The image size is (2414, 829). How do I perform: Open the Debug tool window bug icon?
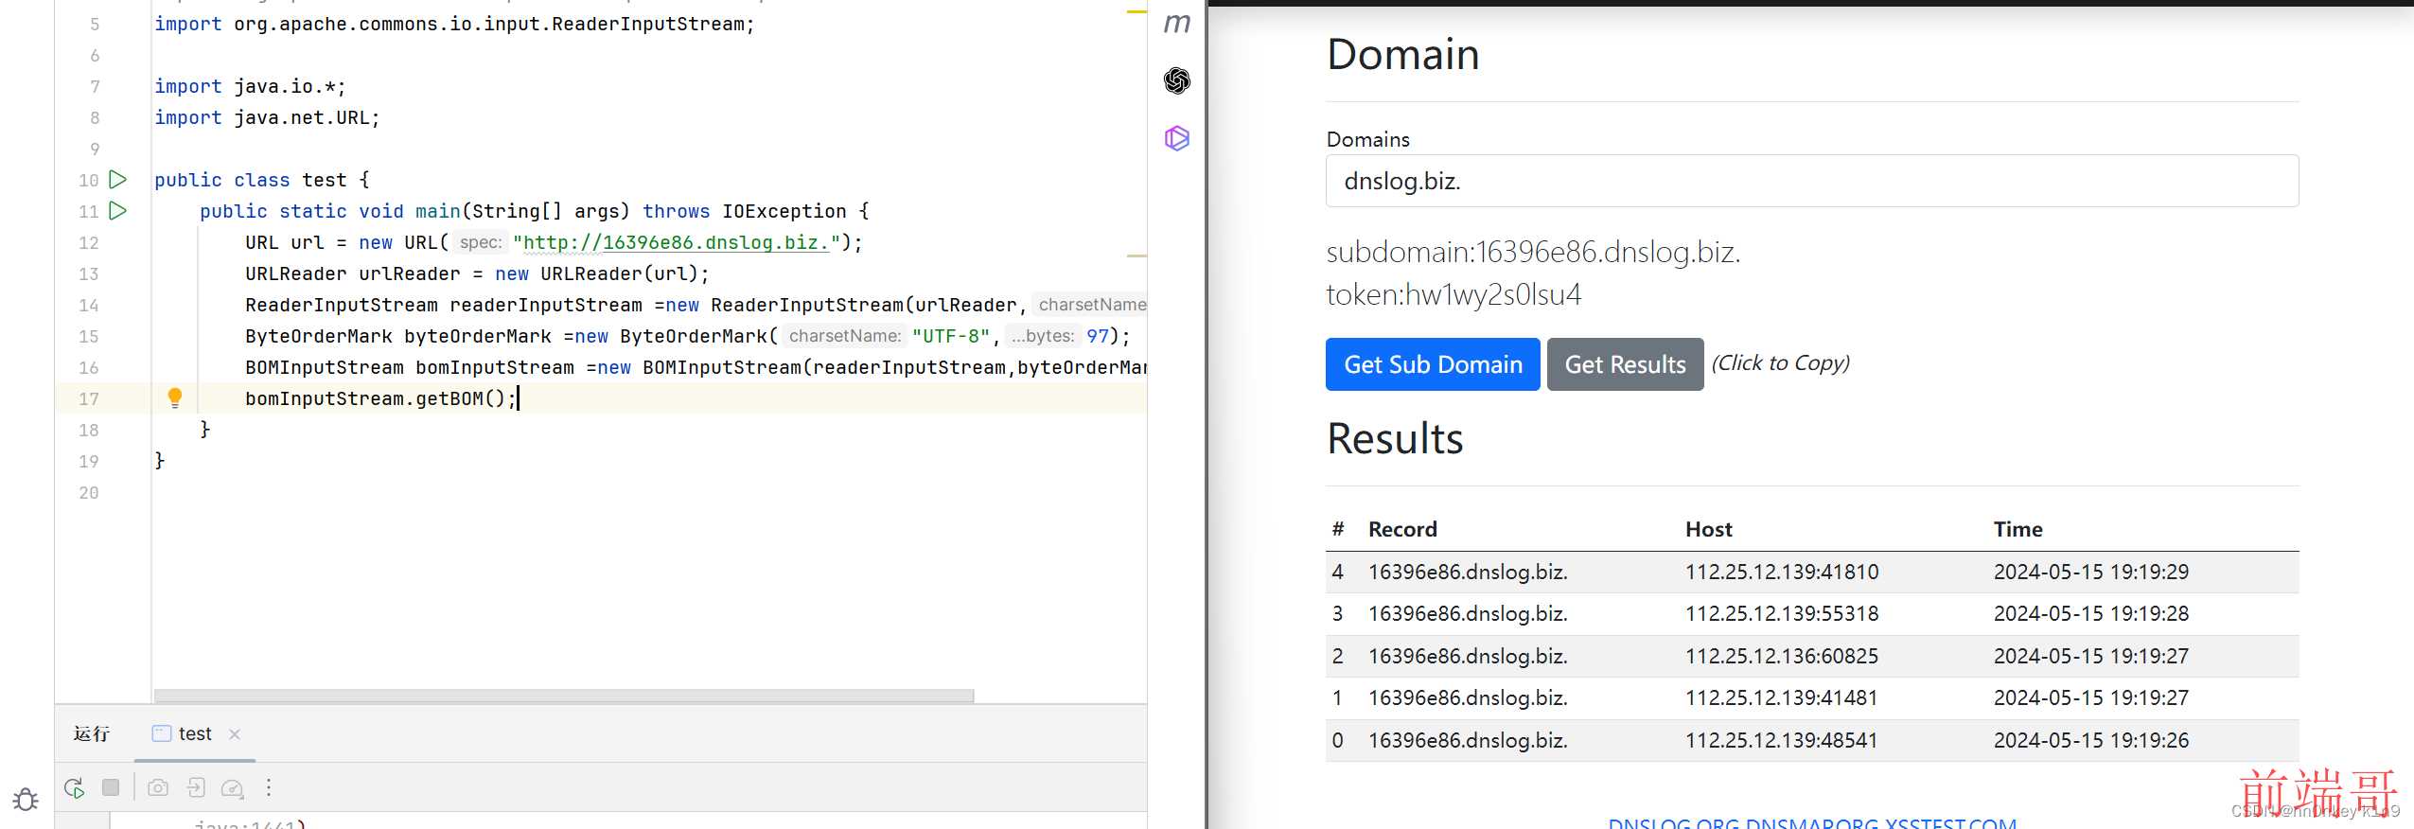[26, 800]
